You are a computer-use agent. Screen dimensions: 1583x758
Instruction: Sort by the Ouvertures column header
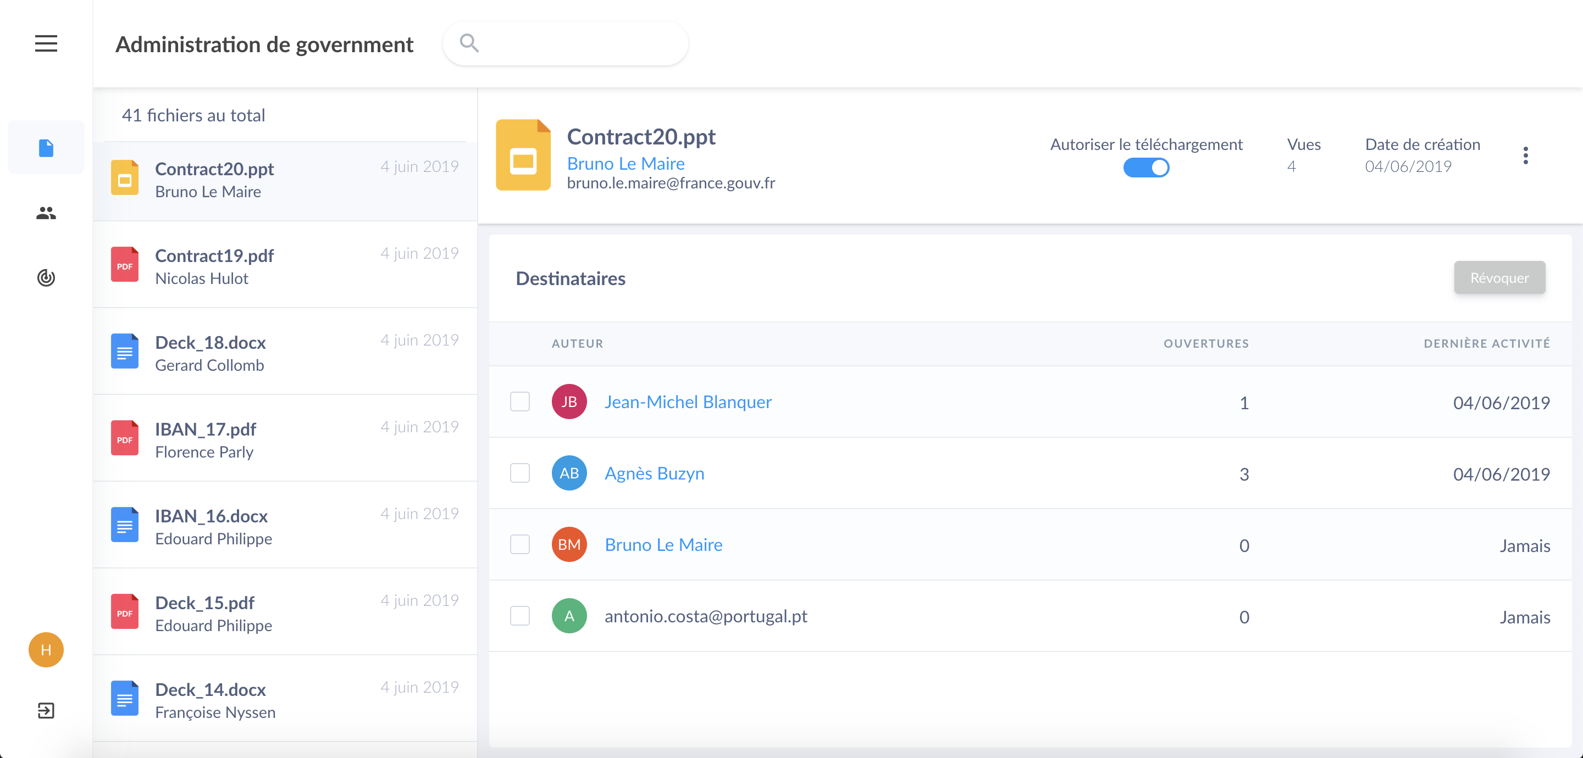(x=1206, y=343)
